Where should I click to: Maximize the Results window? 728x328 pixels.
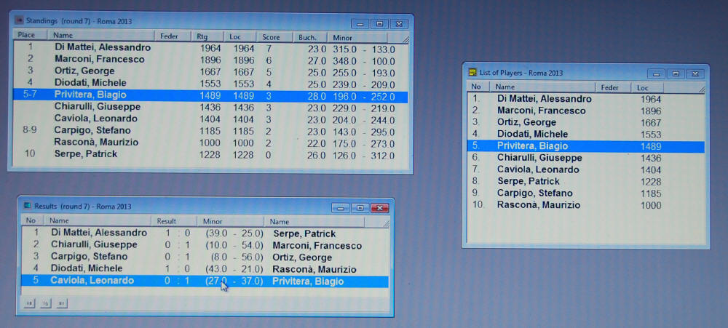point(360,209)
